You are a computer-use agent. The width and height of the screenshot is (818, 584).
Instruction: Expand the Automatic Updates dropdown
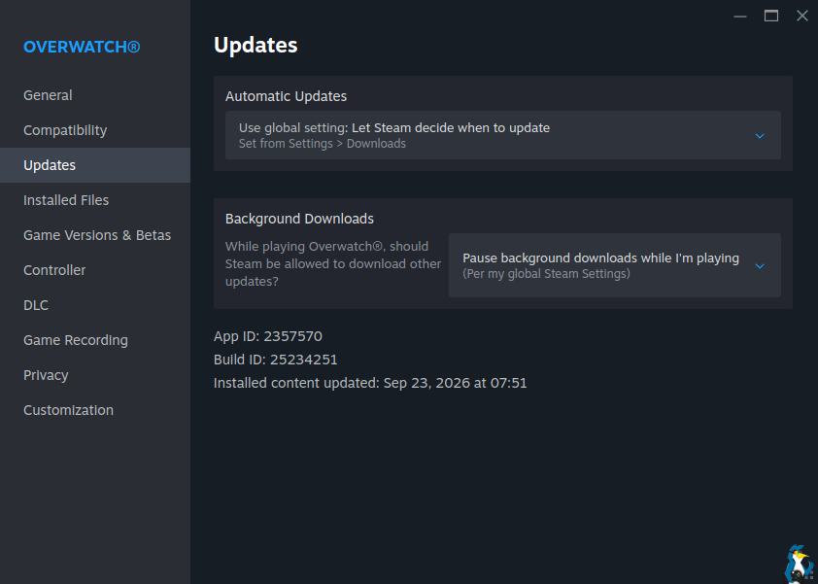click(503, 135)
